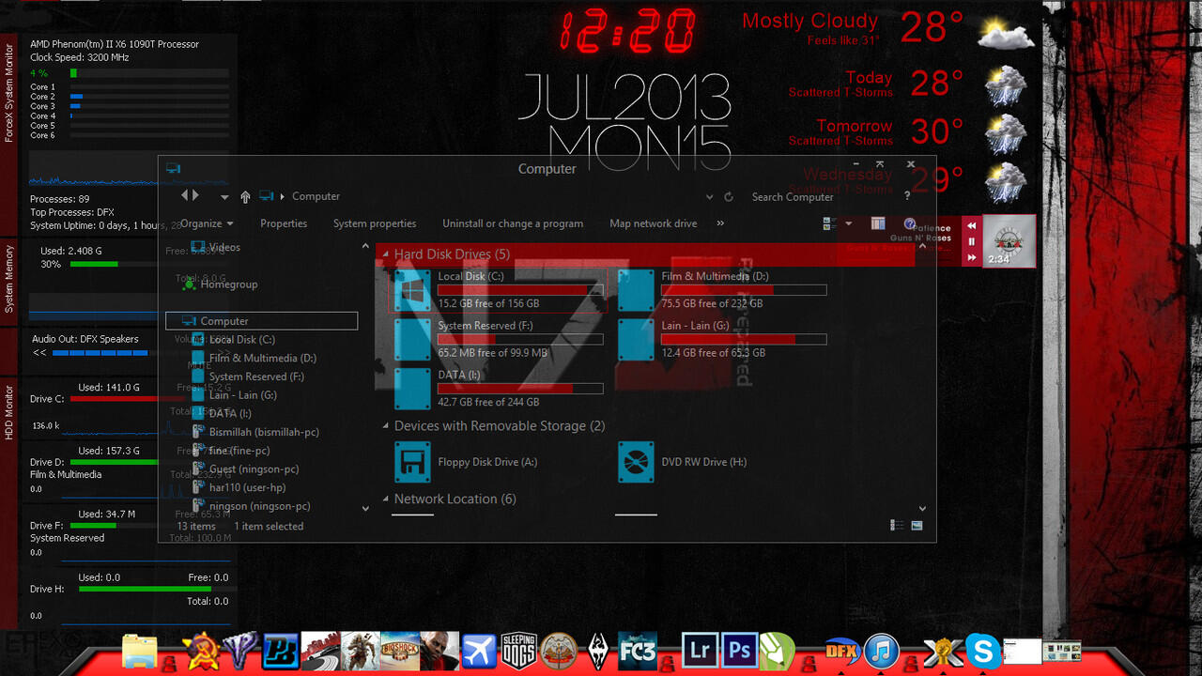1202x676 pixels.
Task: Open the File Explorer folder in dock
Action: (140, 651)
